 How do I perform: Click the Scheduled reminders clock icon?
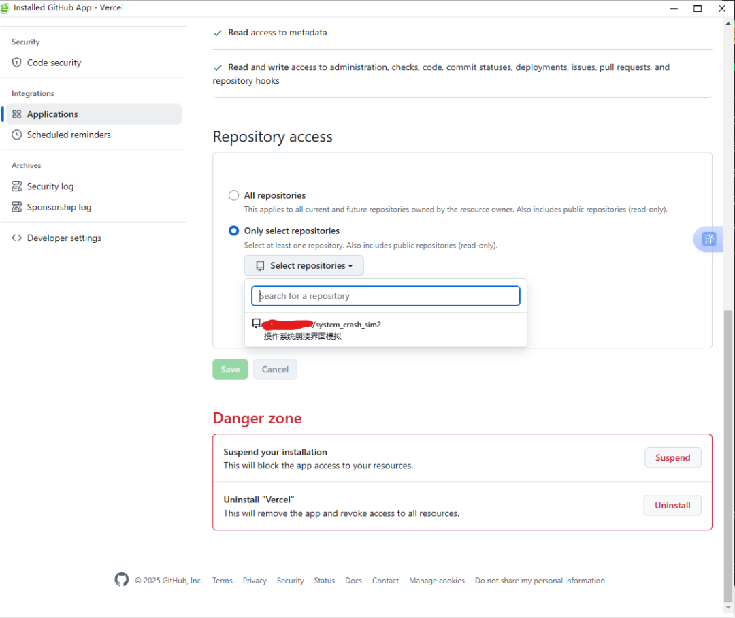point(17,135)
